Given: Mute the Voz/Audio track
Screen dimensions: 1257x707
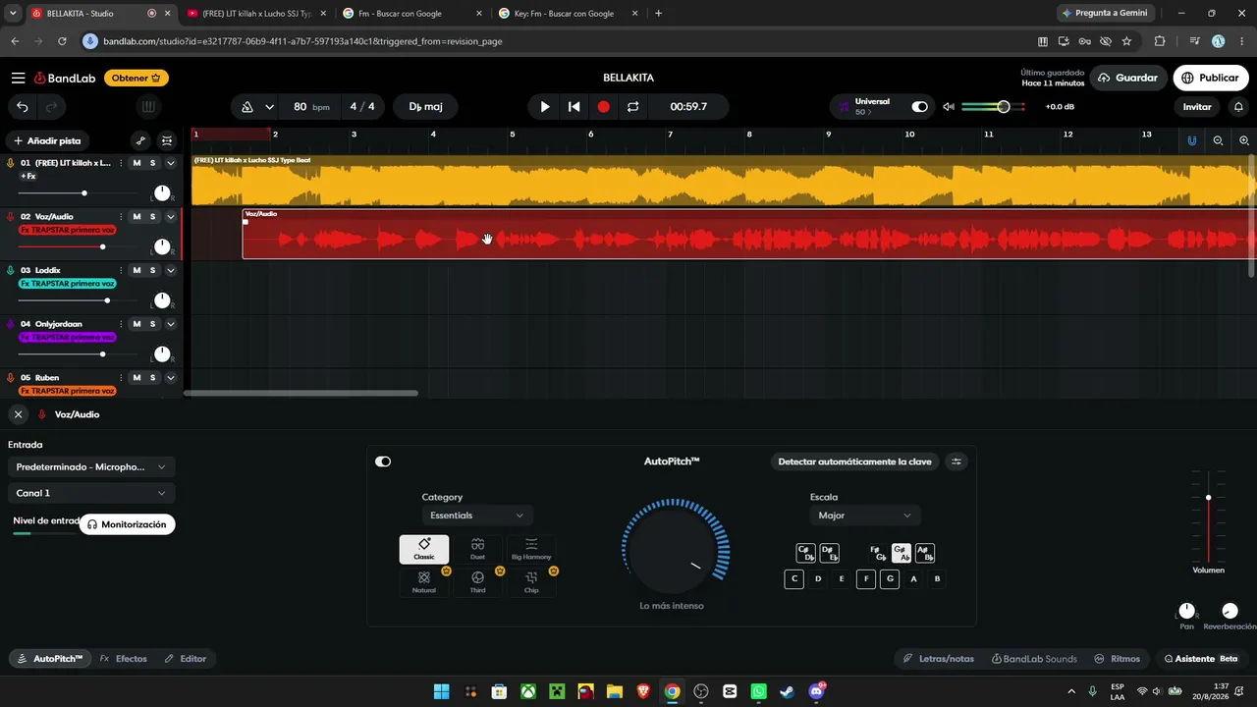Looking at the screenshot, I should (137, 217).
